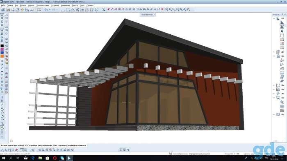Pick the orange color swatch
This screenshot has width=287, height=161.
[x=2, y=56]
